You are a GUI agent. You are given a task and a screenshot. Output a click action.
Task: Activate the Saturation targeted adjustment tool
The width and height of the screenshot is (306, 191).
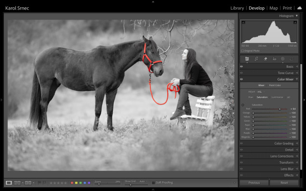click(x=243, y=105)
